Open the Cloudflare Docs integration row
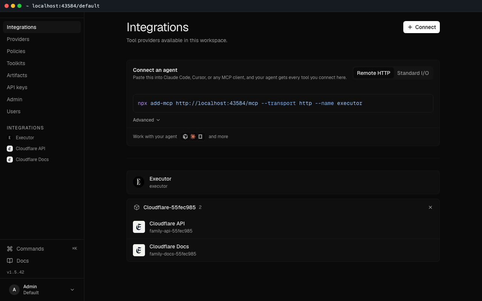The width and height of the screenshot is (482, 301). coord(283,250)
